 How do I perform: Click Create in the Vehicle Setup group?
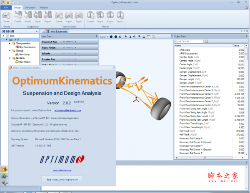tap(59, 17)
